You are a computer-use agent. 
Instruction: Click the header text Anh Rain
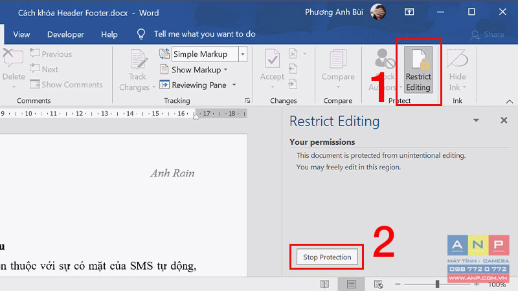pos(172,173)
